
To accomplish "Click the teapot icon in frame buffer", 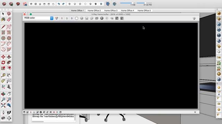I will tap(194, 18).
